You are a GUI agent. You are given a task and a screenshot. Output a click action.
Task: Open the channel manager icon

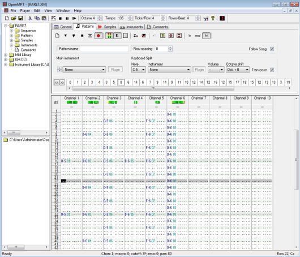point(125,36)
